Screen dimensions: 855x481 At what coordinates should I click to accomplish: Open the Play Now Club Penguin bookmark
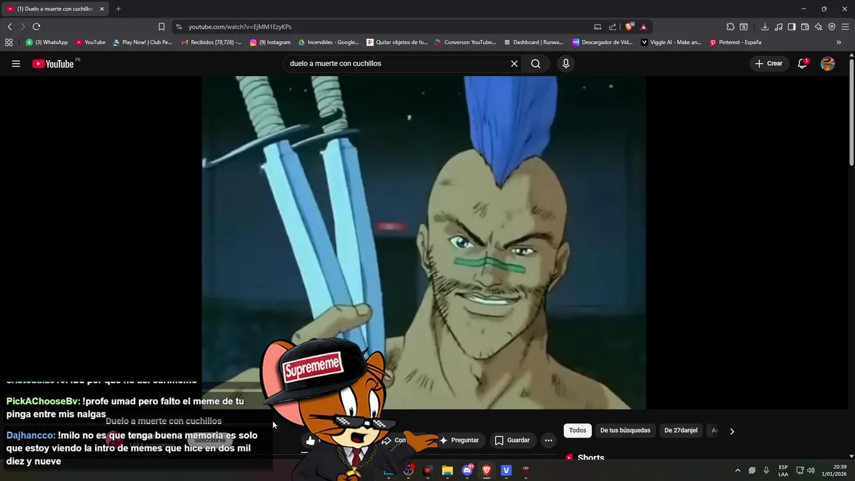[142, 42]
